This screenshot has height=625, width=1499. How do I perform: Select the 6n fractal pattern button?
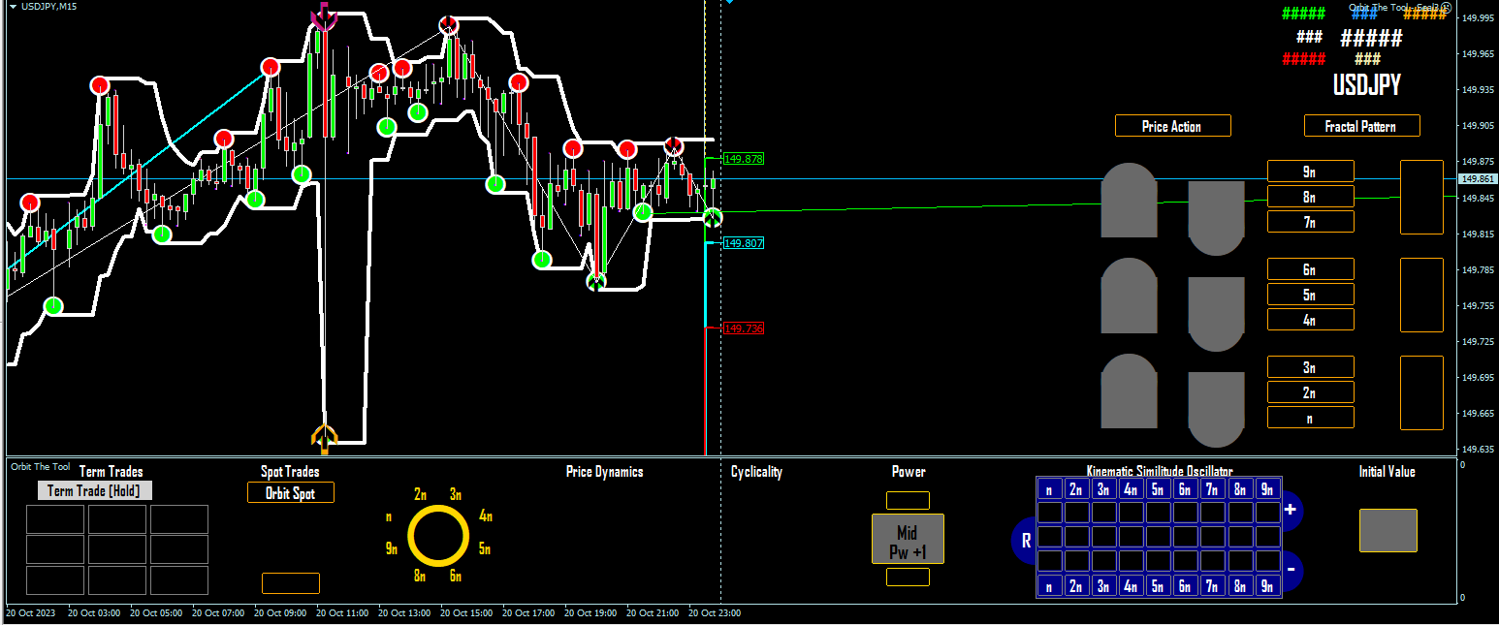point(1310,269)
